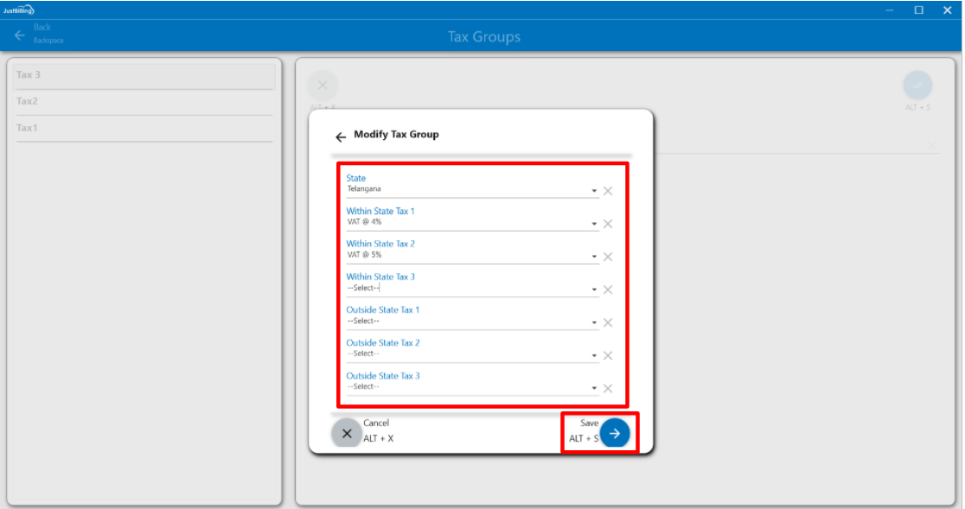965x509 pixels.
Task: Clear Within State Tax 2 using X icon
Action: 608,257
